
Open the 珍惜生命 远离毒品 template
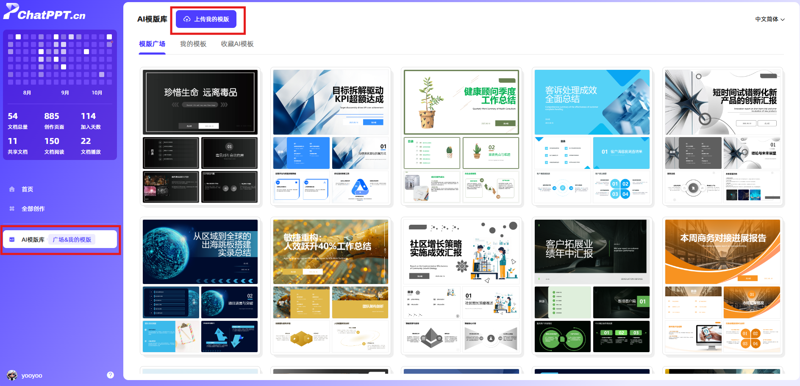pyautogui.click(x=200, y=102)
